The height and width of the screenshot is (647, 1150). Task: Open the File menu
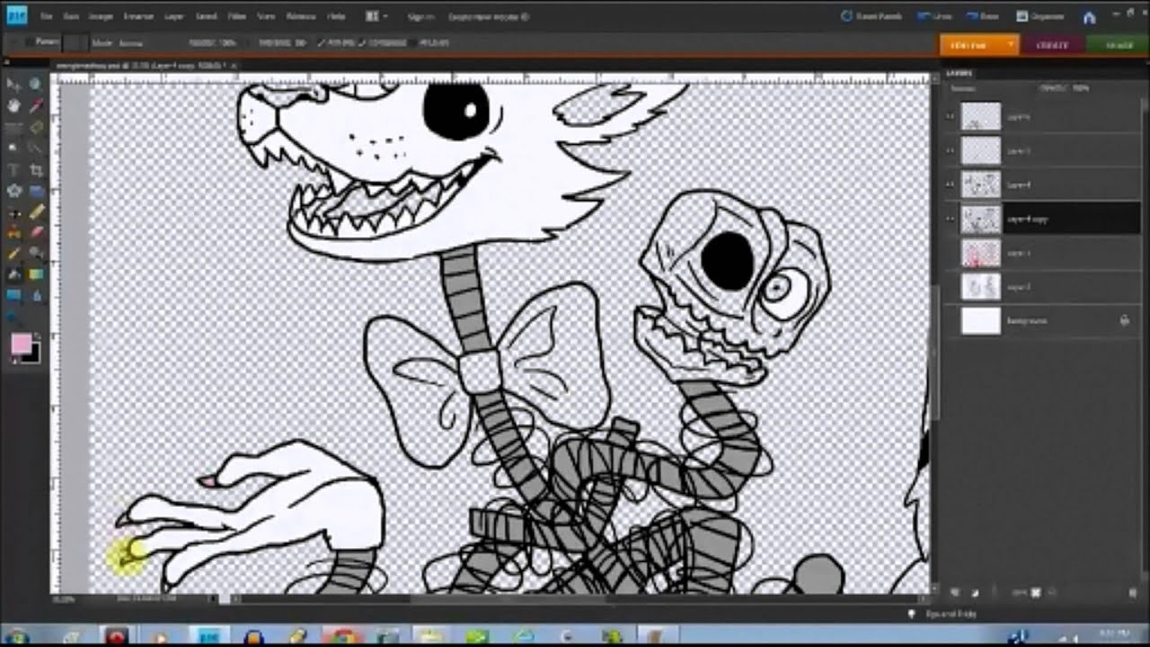46,16
